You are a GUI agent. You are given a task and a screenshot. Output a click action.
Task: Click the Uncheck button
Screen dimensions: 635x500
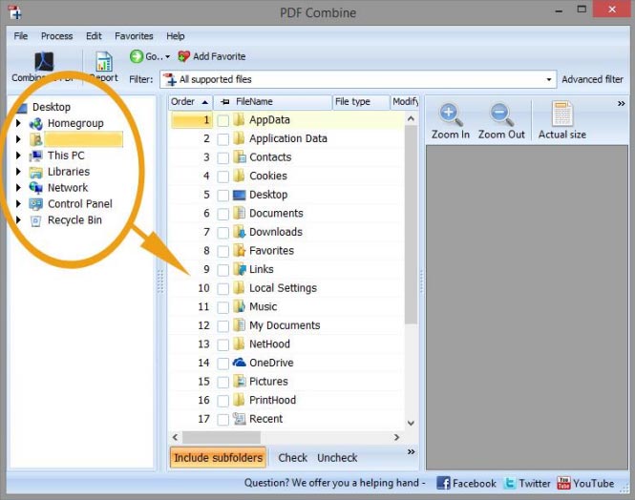click(337, 457)
